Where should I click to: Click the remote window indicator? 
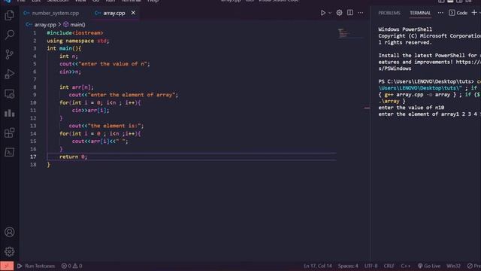7,266
